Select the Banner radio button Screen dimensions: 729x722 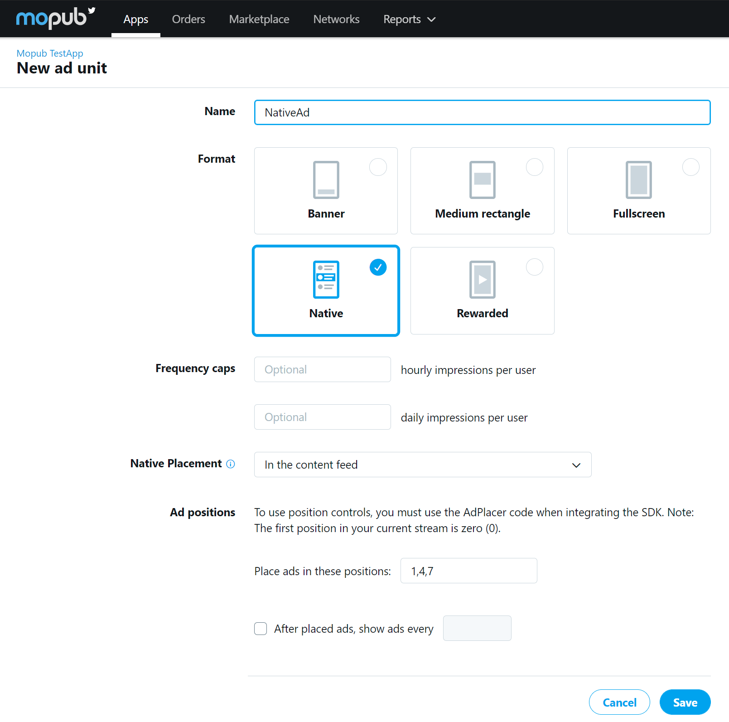(378, 167)
